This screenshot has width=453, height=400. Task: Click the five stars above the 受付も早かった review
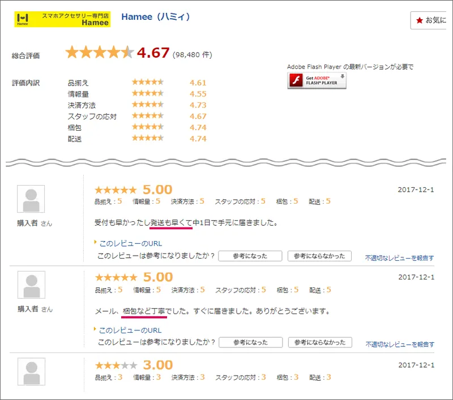coord(116,190)
